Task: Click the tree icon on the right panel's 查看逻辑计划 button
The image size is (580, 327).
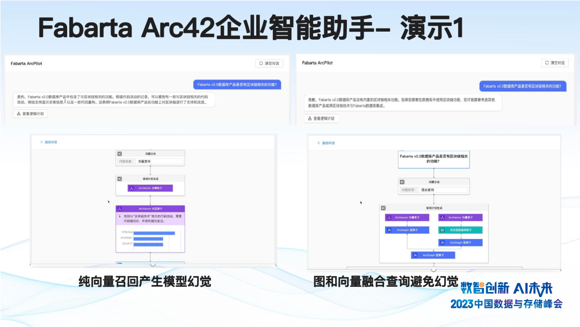Action: 309,118
